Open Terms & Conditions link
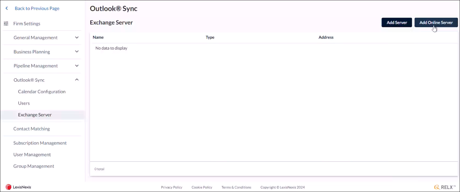 236,187
